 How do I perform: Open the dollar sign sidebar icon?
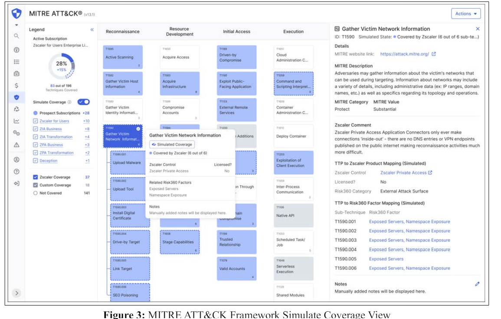click(x=16, y=85)
